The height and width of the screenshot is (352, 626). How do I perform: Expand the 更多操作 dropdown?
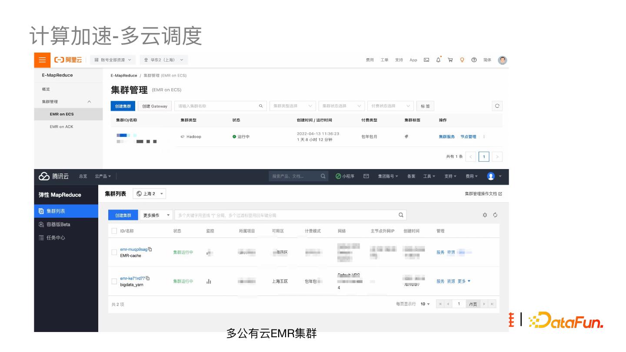click(156, 215)
